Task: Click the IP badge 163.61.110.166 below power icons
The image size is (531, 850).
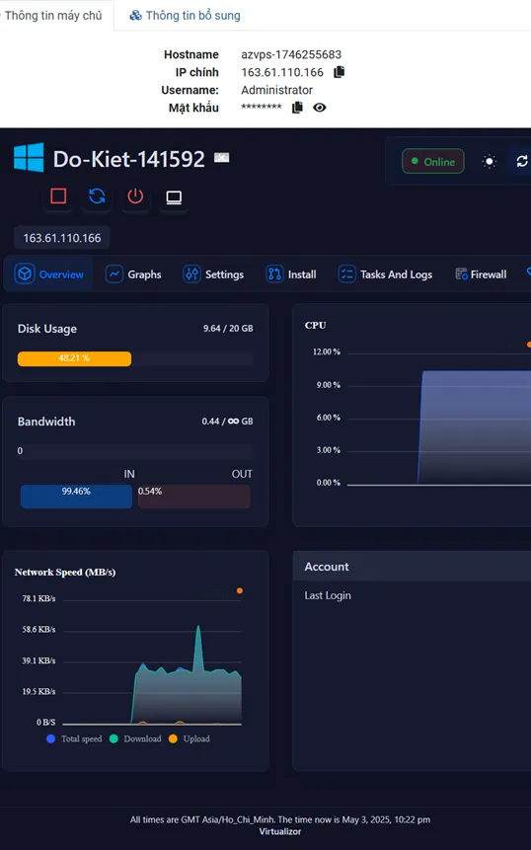Action: coord(62,238)
